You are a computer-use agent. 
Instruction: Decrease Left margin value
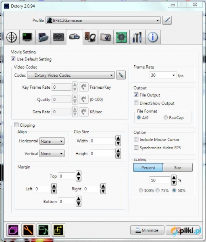[x=54, y=191]
